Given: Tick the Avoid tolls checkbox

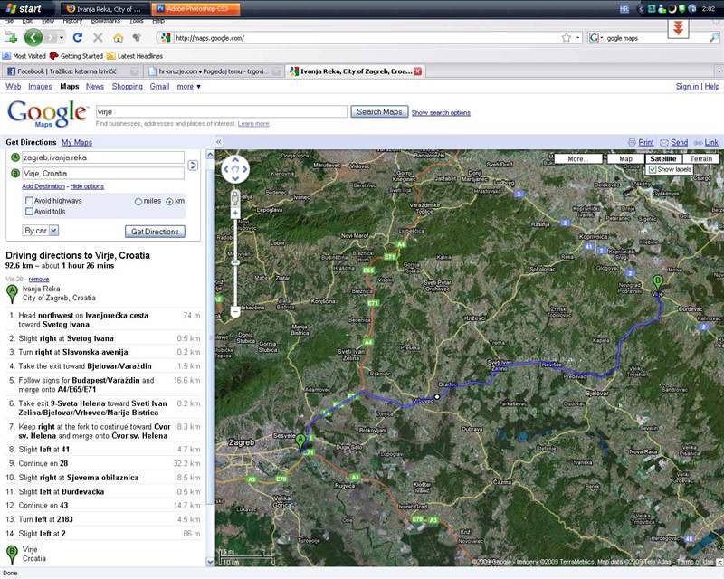Looking at the screenshot, I should click(x=29, y=212).
